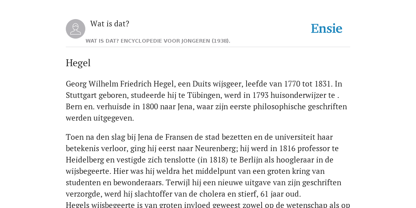Click the word 'wijsbegeerte.' starting a line
This screenshot has height=208, width=416.
[89, 171]
